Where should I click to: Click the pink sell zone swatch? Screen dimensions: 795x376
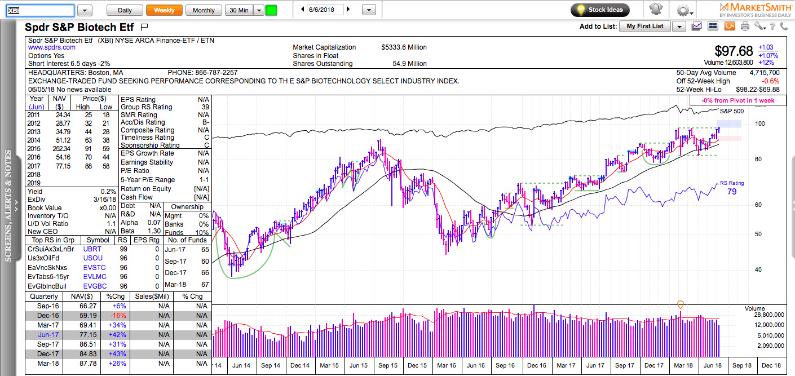click(x=729, y=138)
